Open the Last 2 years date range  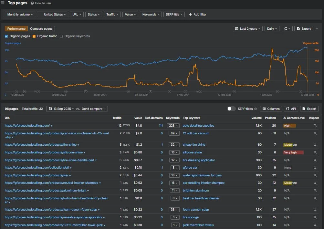247,29
